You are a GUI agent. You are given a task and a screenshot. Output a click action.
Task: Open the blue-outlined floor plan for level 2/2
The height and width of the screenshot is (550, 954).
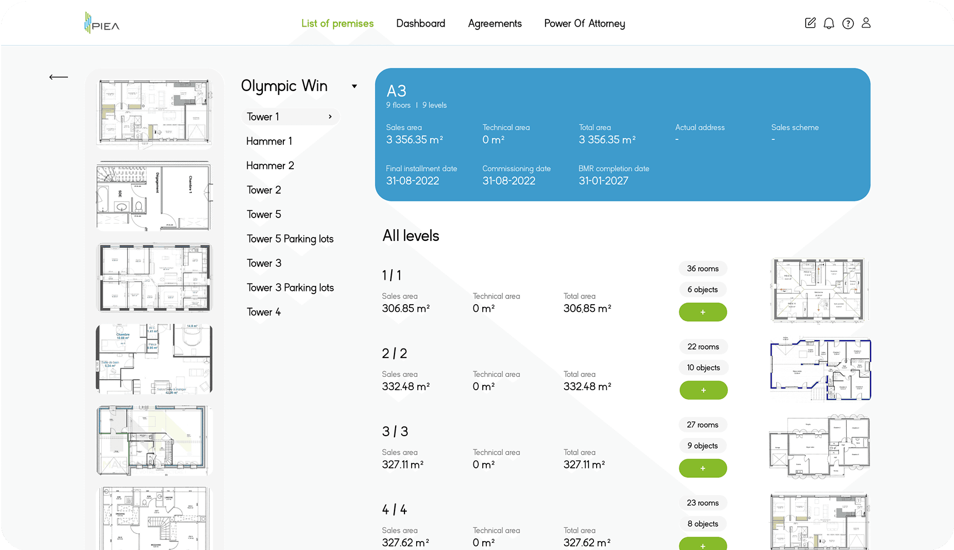(x=820, y=369)
